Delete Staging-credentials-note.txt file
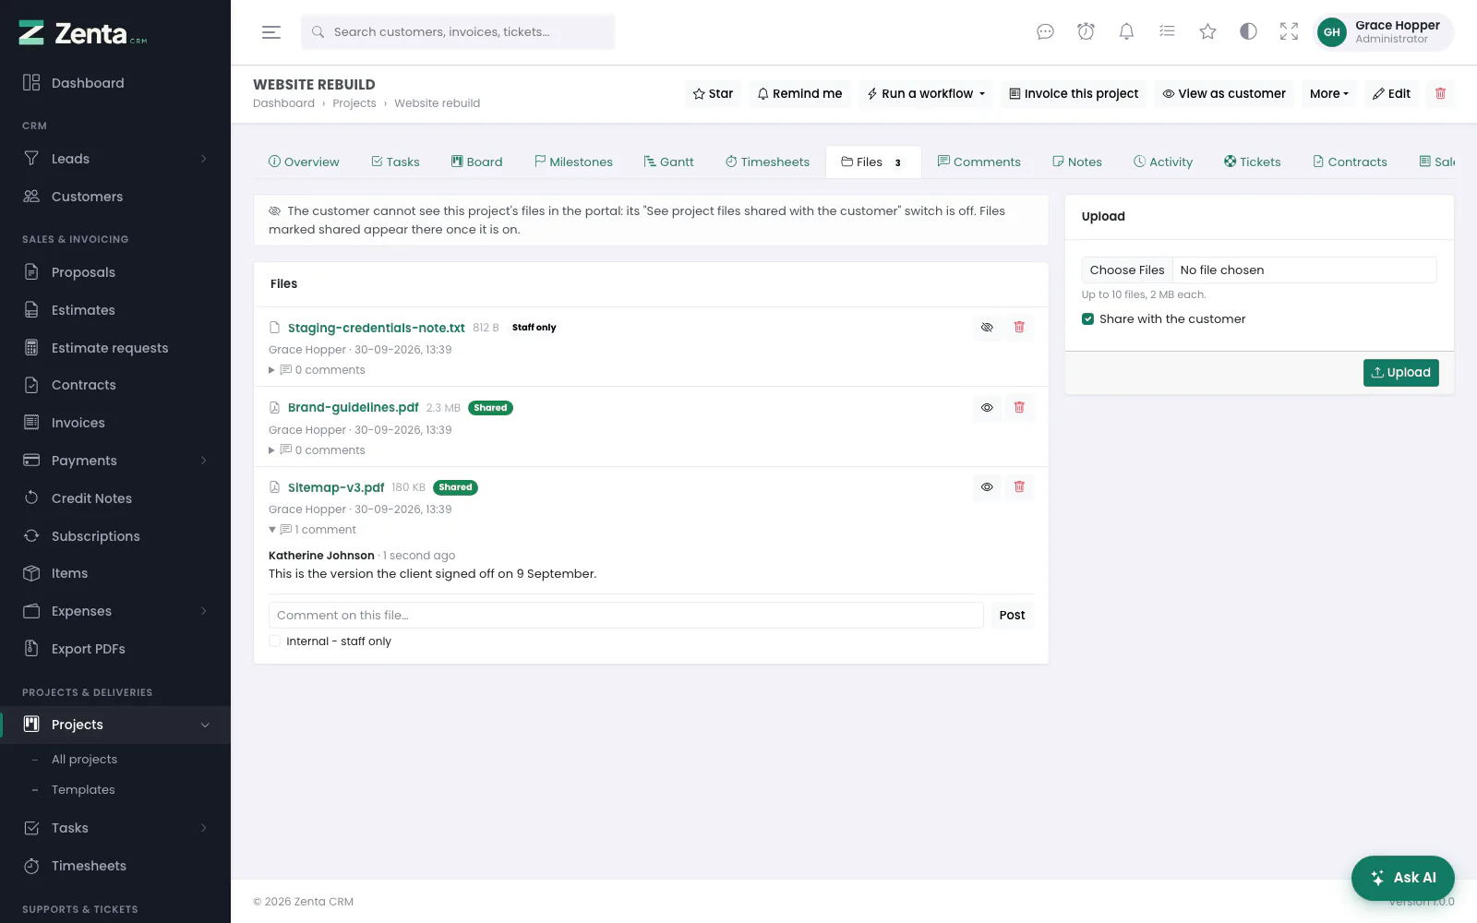1477x923 pixels. 1019,328
